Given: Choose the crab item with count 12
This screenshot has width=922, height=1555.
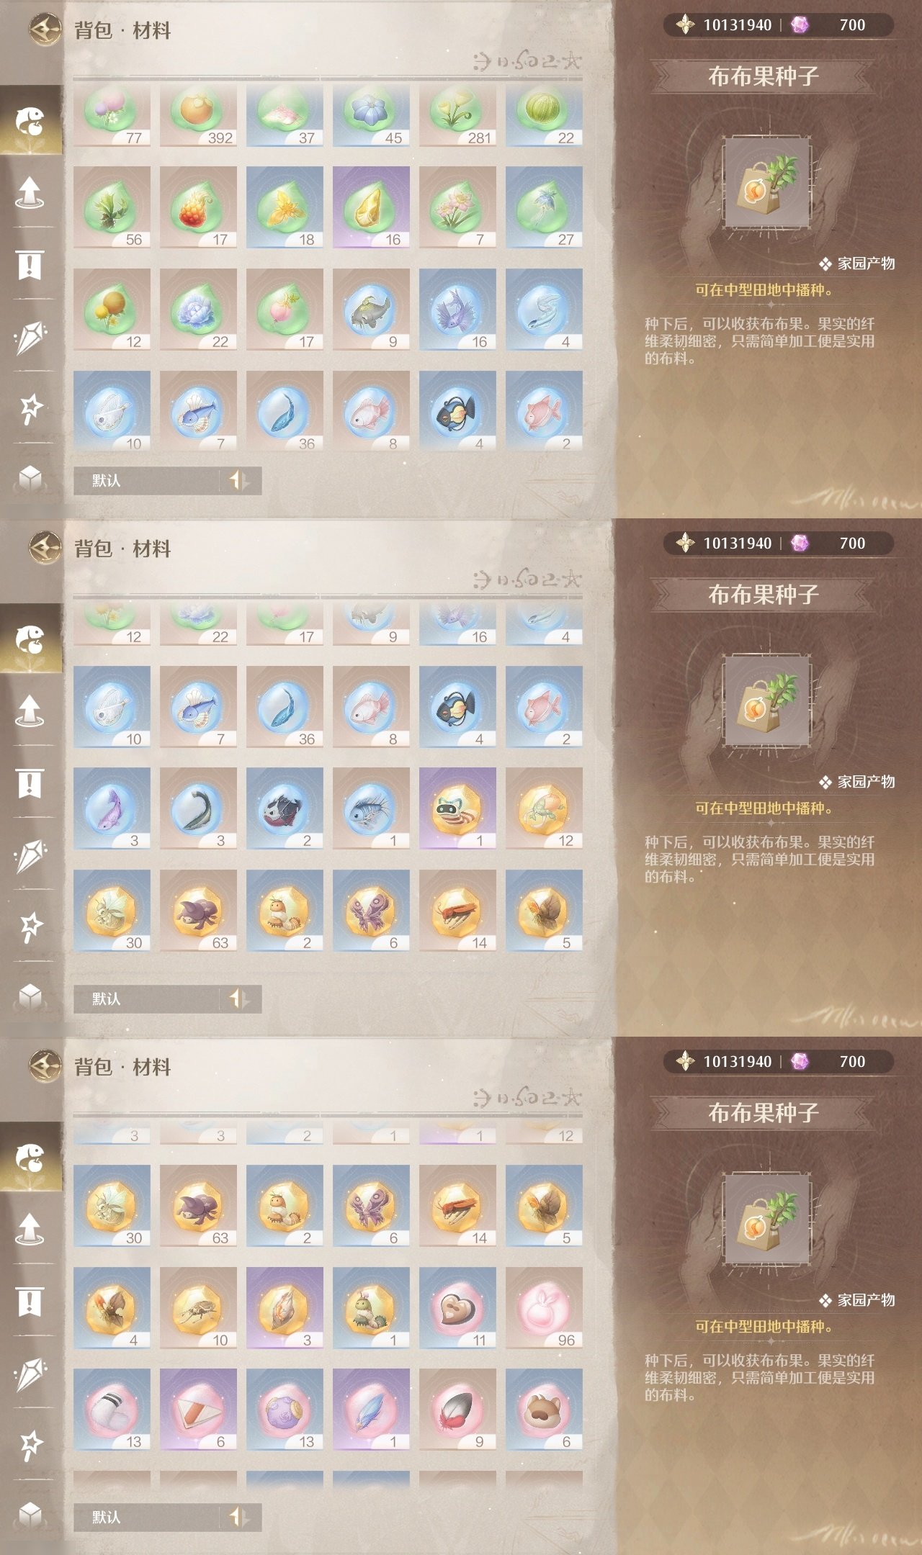Looking at the screenshot, I should pyautogui.click(x=544, y=808).
